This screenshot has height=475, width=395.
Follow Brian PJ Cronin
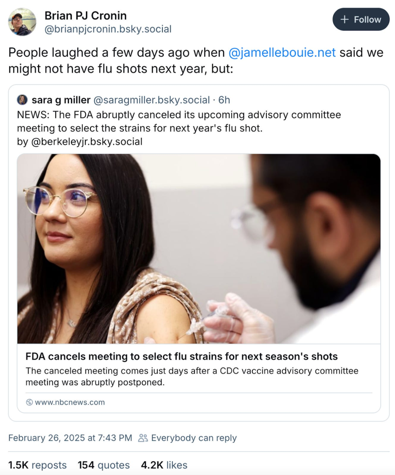click(361, 19)
